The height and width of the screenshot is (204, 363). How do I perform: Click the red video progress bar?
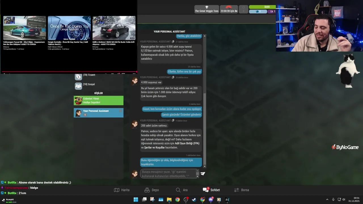coord(69,72)
